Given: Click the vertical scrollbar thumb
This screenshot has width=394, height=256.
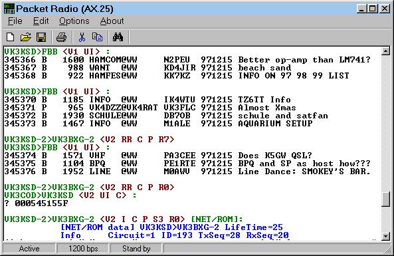Looking at the screenshot, I should 385,199.
